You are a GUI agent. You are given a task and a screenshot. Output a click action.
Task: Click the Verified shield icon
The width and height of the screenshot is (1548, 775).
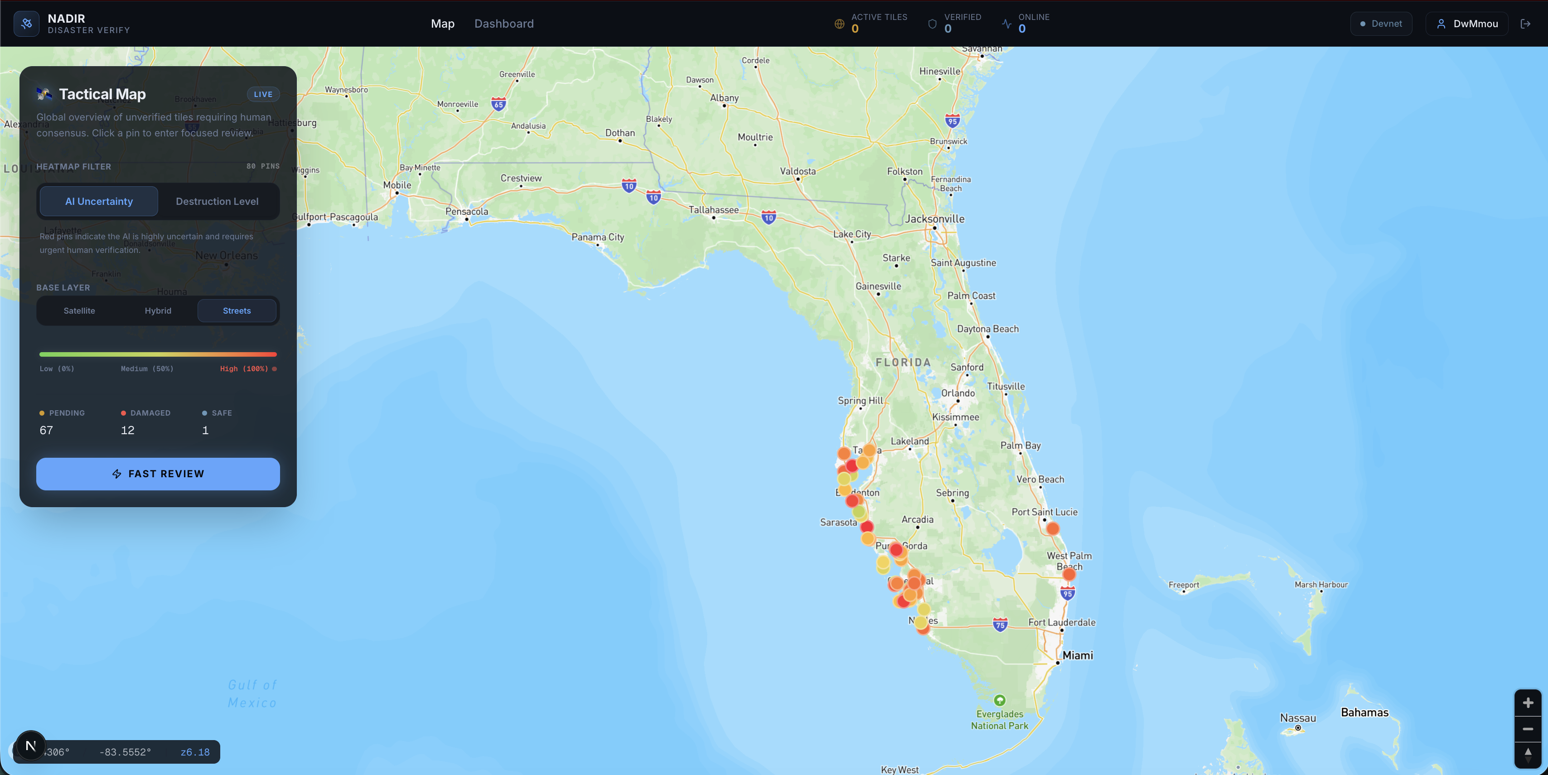(932, 24)
